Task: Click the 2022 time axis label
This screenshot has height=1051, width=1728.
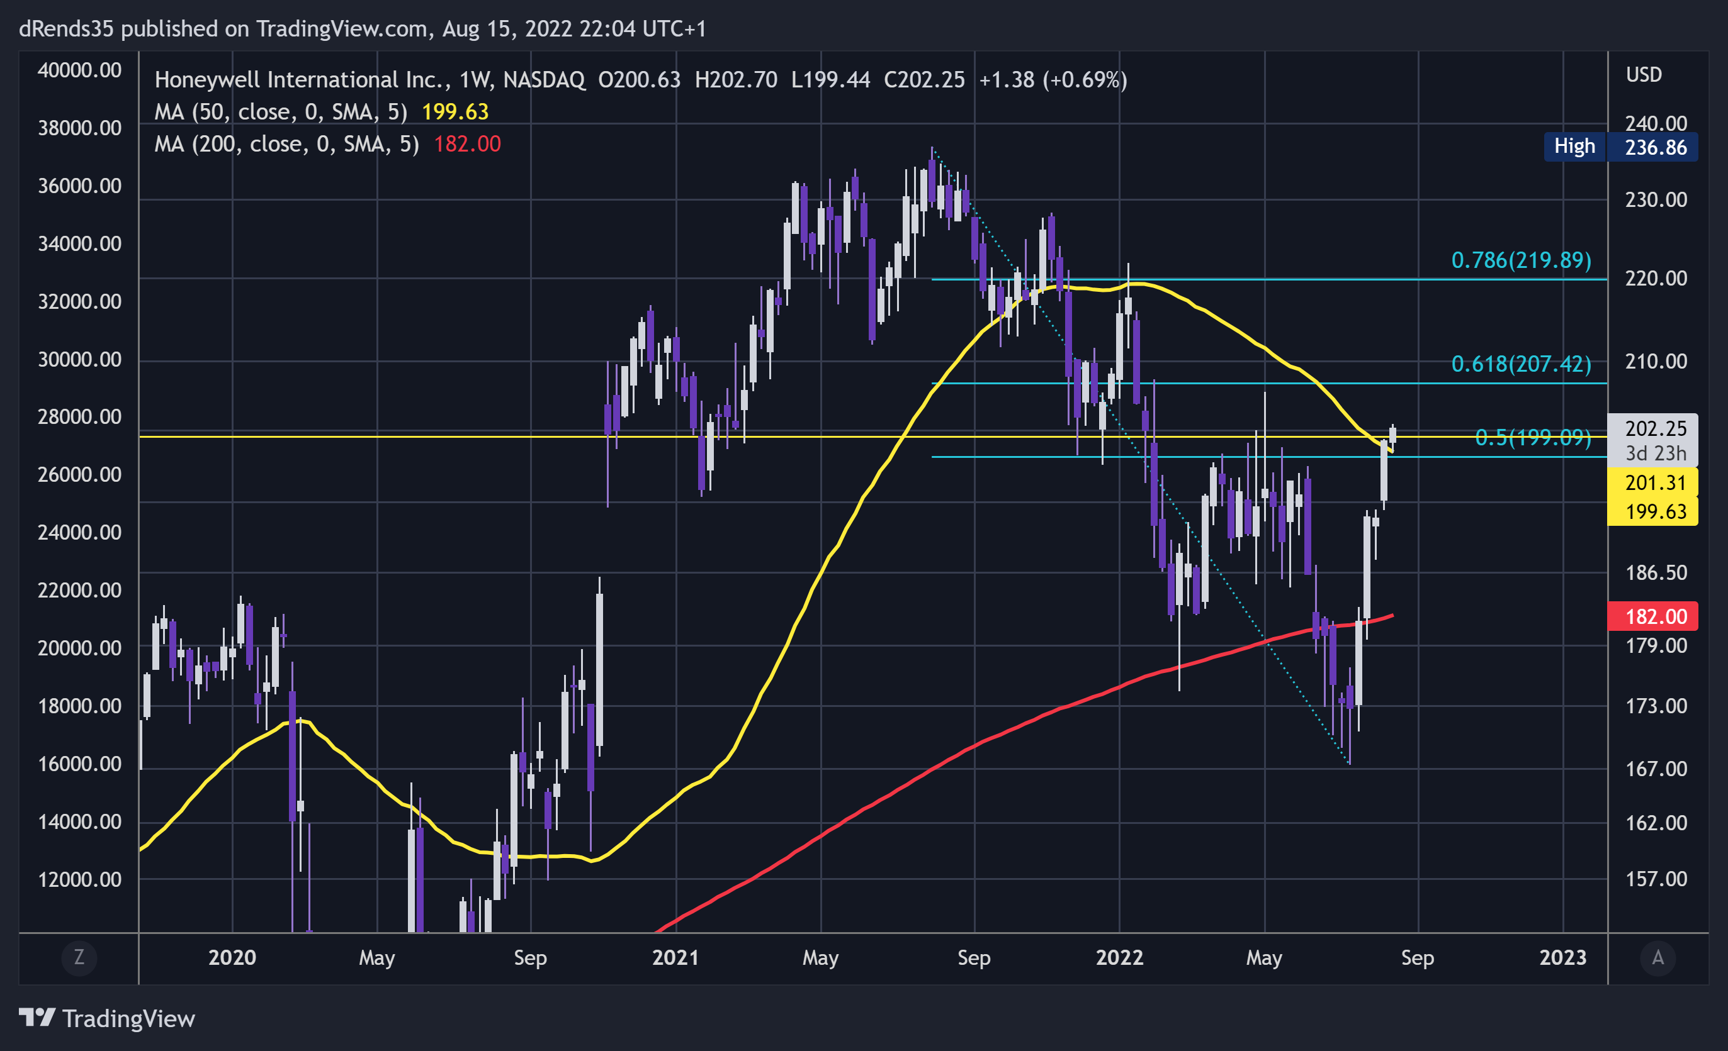Action: coord(1119,957)
